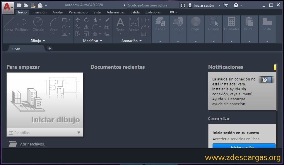Switch to the Vista ribbon tab

(x=97, y=12)
